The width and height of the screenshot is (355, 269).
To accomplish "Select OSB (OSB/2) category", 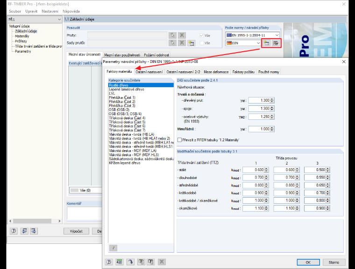I will 119,110.
